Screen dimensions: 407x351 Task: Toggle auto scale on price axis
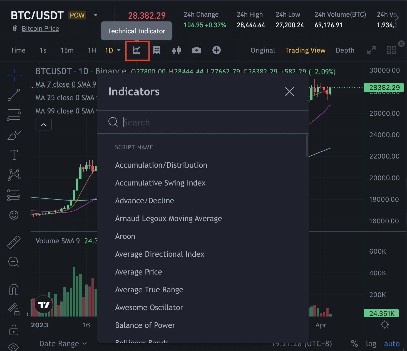click(x=392, y=344)
